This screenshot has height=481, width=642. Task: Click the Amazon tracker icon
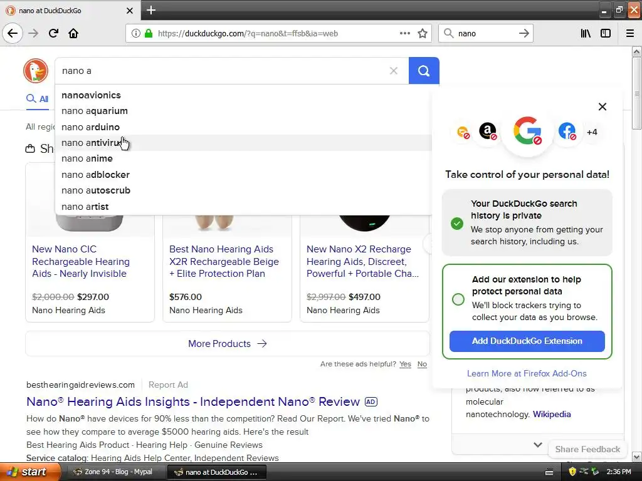coord(488,132)
